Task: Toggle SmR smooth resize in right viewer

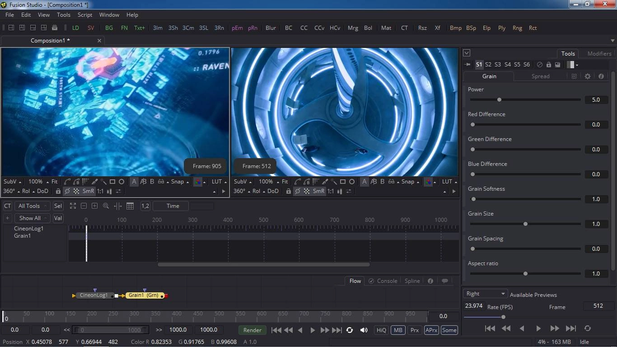Action: point(318,191)
